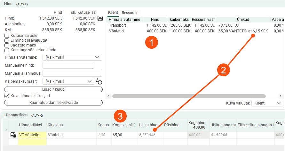Uncheck Kuva hinna üksikasjad
This screenshot has height=151, width=285.
(x=7, y=96)
